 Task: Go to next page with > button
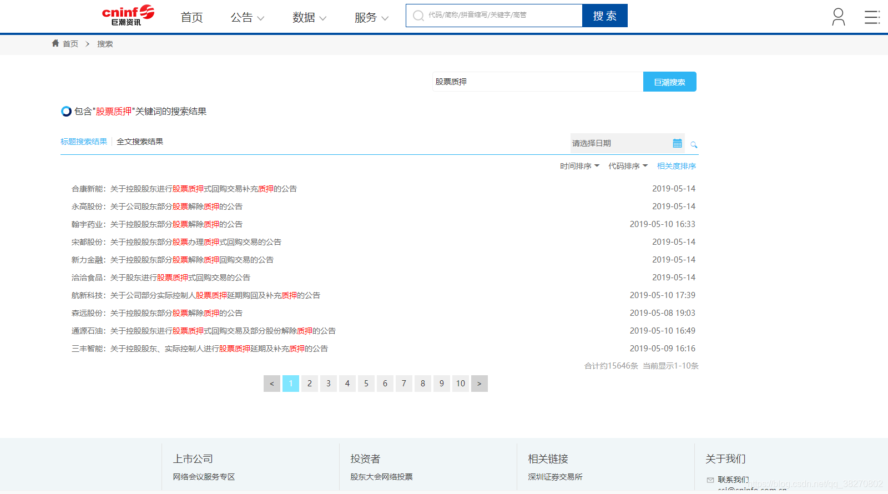click(480, 384)
